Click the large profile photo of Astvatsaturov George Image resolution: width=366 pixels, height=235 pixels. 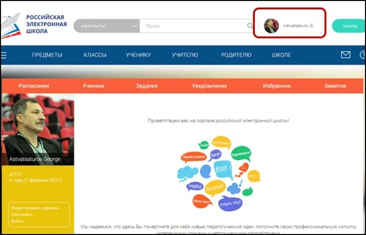tap(38, 130)
